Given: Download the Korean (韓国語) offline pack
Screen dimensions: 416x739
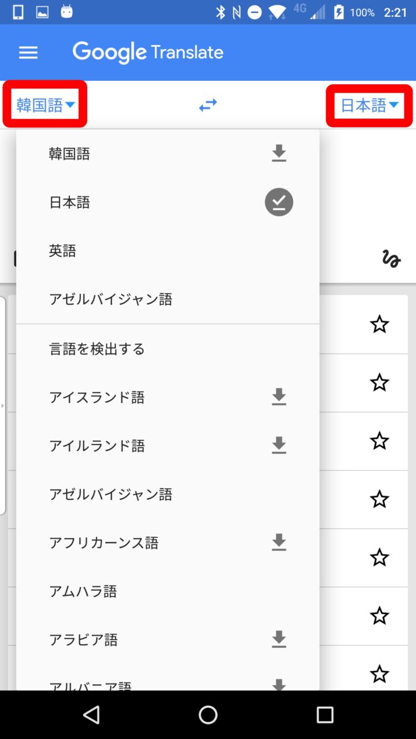Looking at the screenshot, I should tap(279, 154).
